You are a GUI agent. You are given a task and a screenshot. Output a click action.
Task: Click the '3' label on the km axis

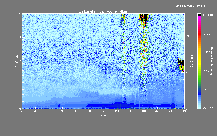click(x=20, y=37)
